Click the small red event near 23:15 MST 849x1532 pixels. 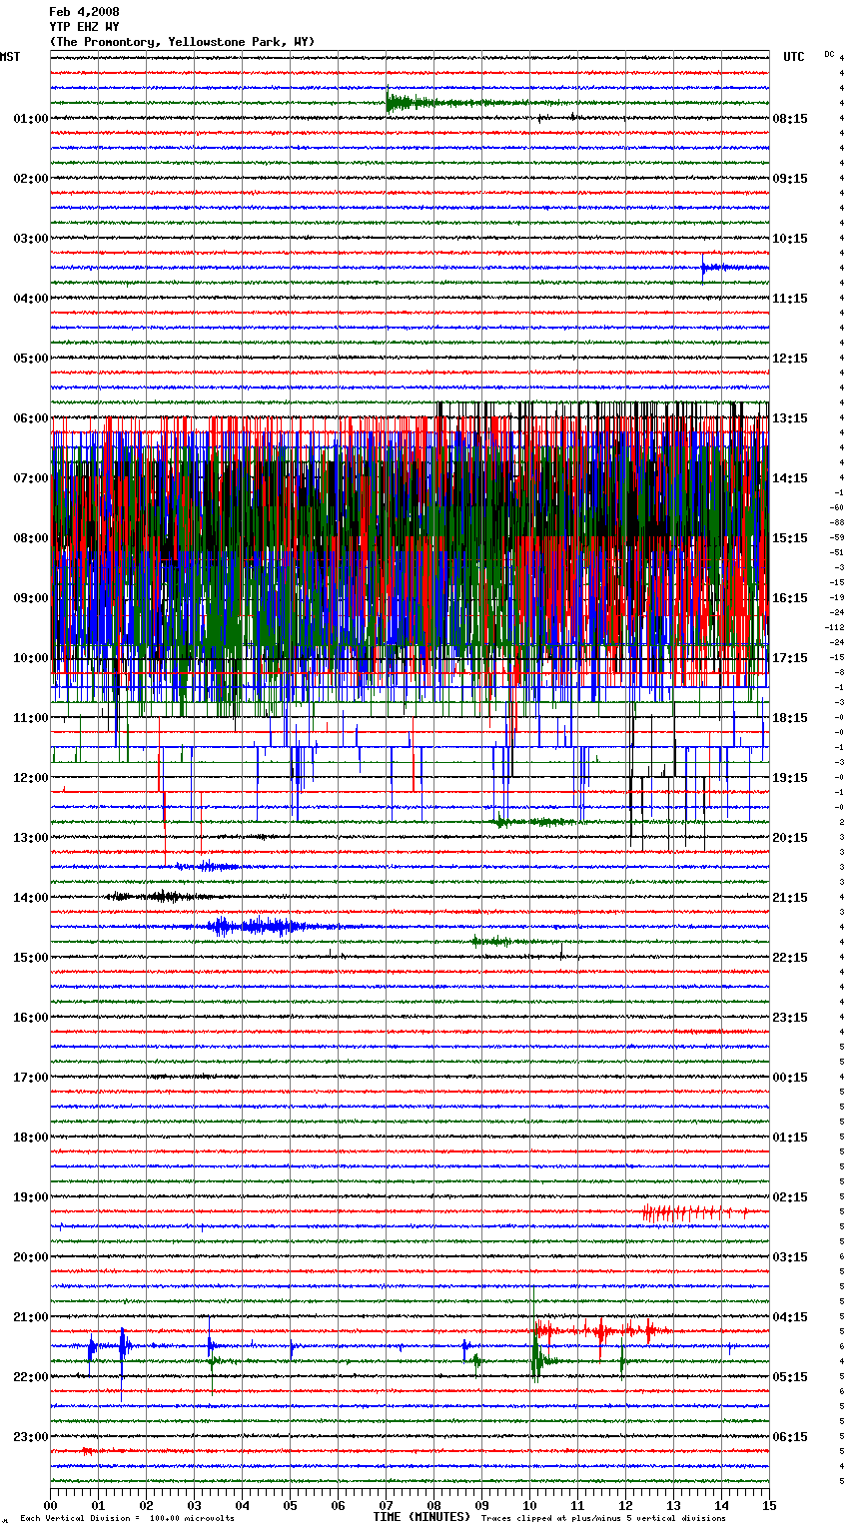90,1450
